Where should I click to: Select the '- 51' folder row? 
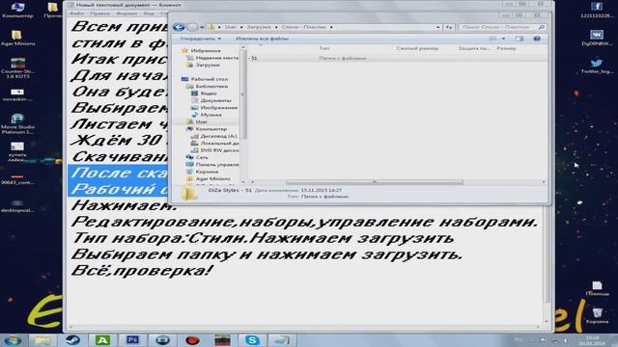397,58
